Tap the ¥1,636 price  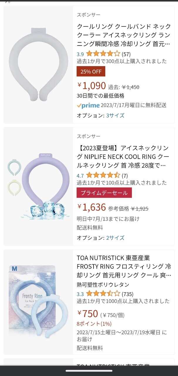pyautogui.click(x=91, y=207)
